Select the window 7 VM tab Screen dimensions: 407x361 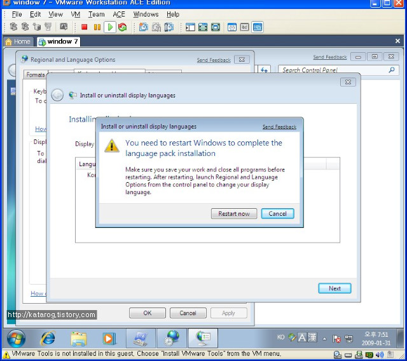59,41
